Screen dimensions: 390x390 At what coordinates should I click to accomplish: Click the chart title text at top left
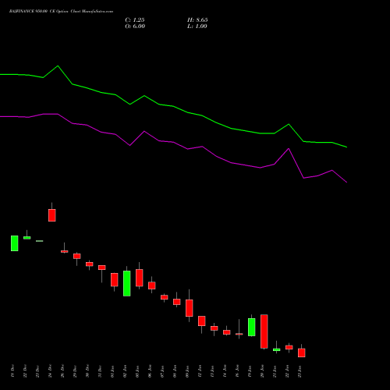click(61, 12)
